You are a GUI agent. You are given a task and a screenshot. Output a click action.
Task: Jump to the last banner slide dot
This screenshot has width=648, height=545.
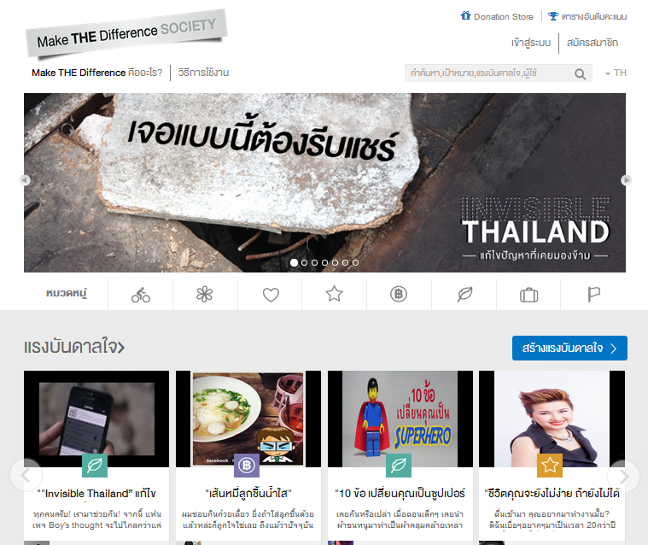click(355, 262)
